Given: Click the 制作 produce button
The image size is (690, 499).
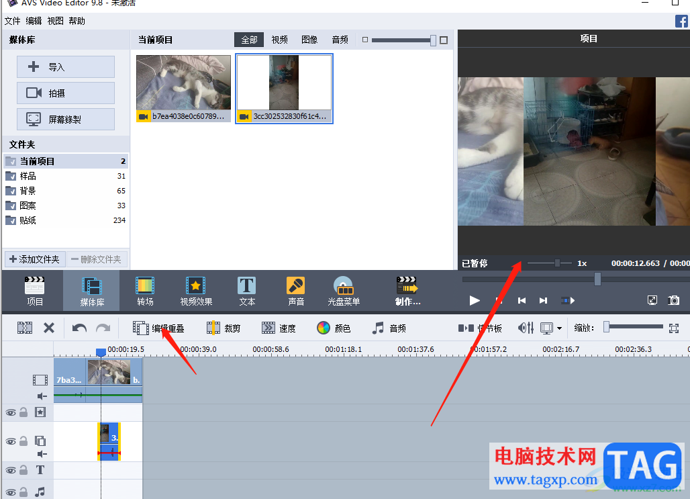Looking at the screenshot, I should (407, 291).
